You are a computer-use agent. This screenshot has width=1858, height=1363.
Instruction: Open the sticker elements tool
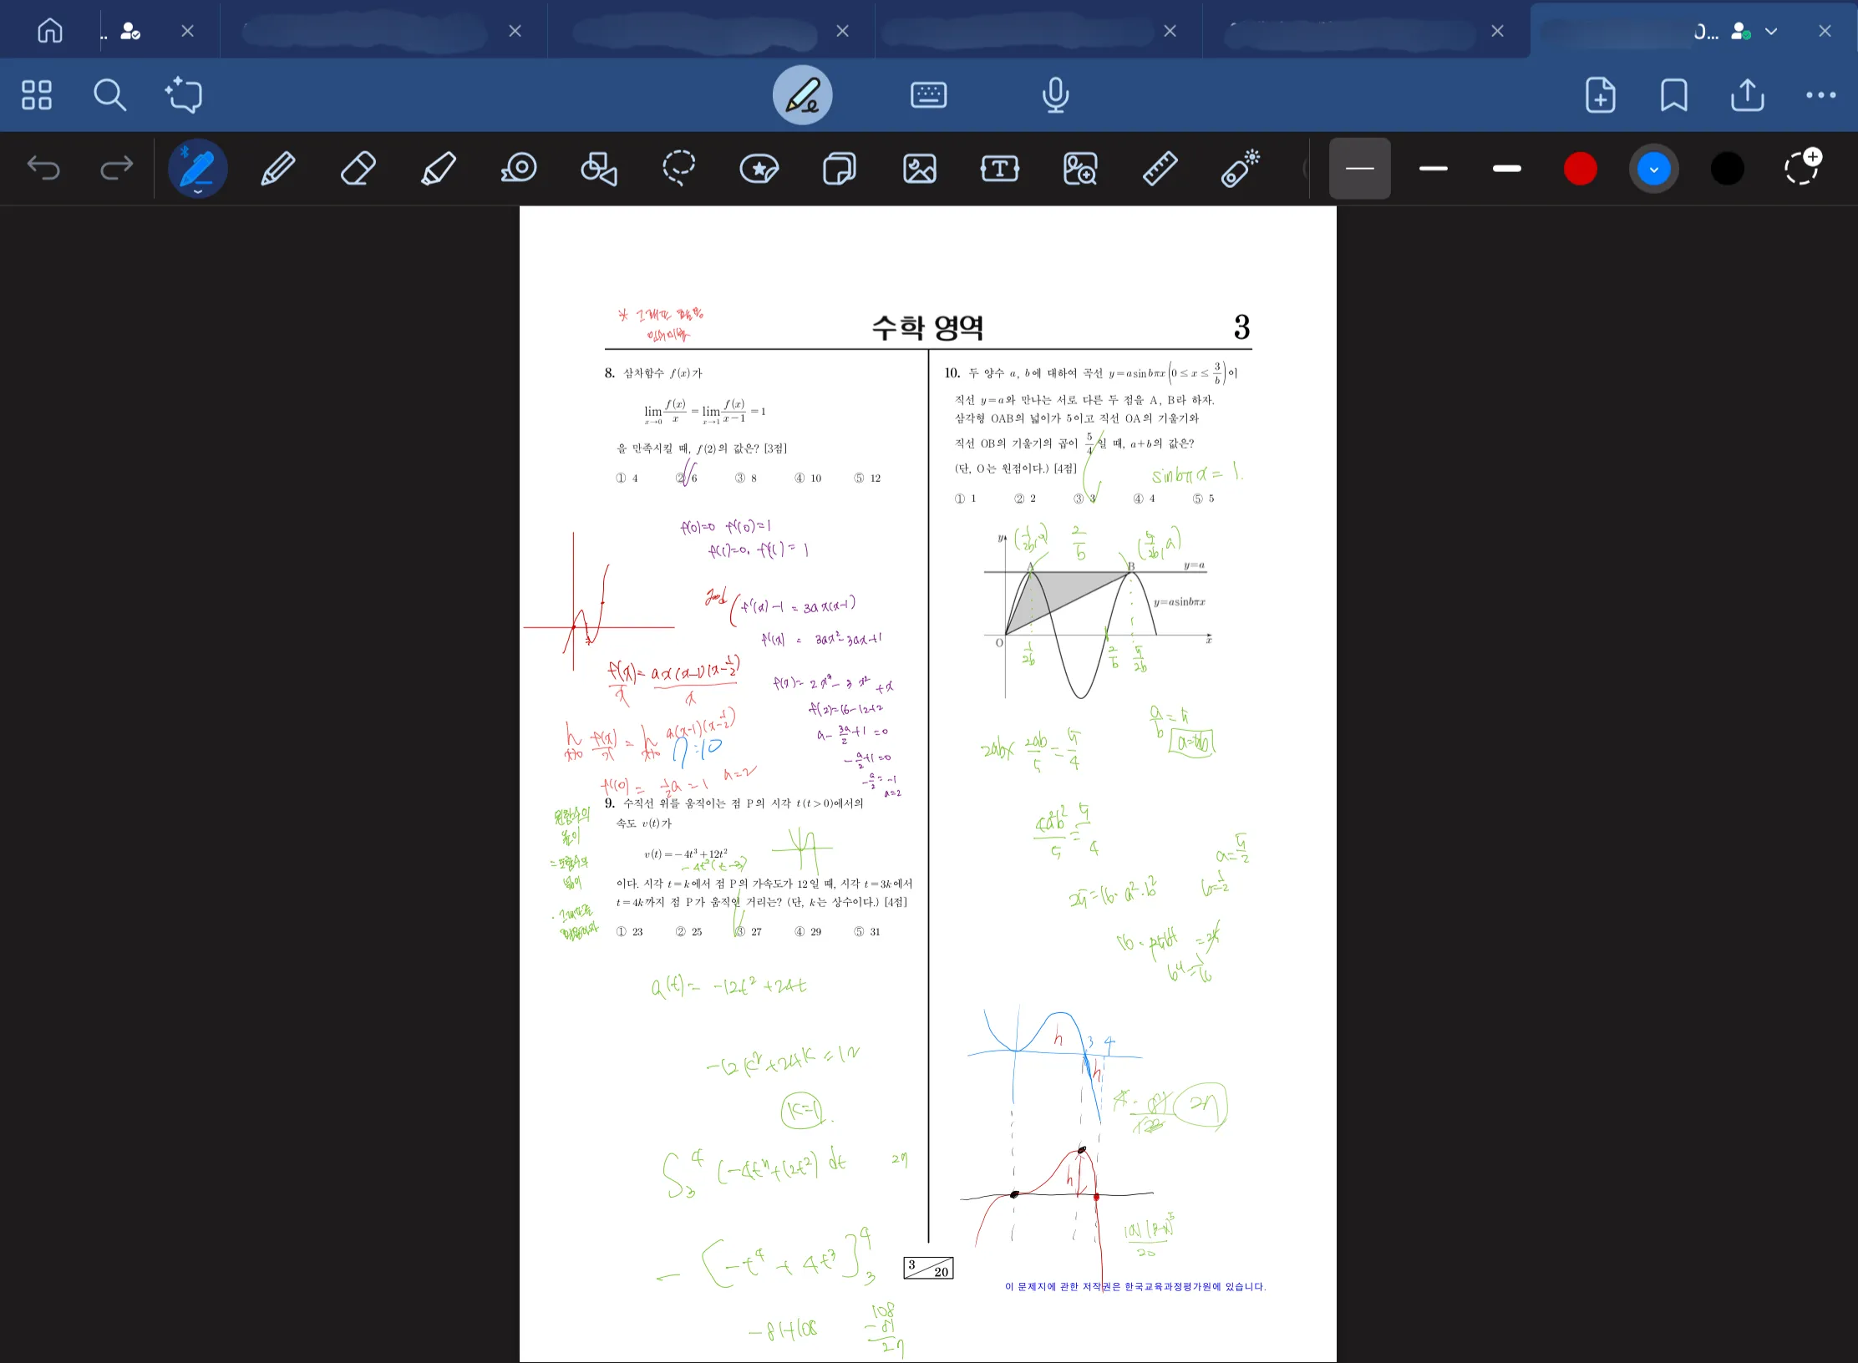tap(759, 169)
